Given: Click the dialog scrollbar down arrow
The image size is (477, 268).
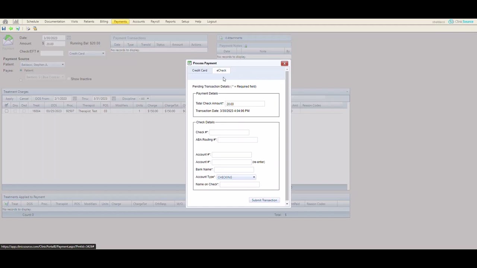Looking at the screenshot, I should 287,204.
